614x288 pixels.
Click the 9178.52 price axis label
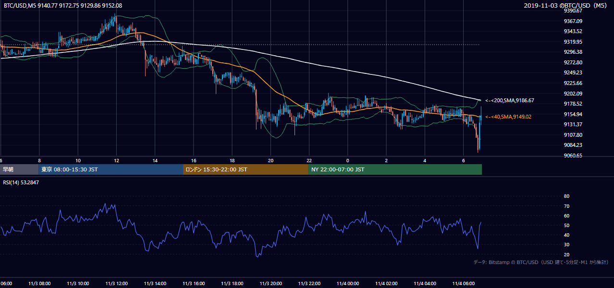[574, 104]
